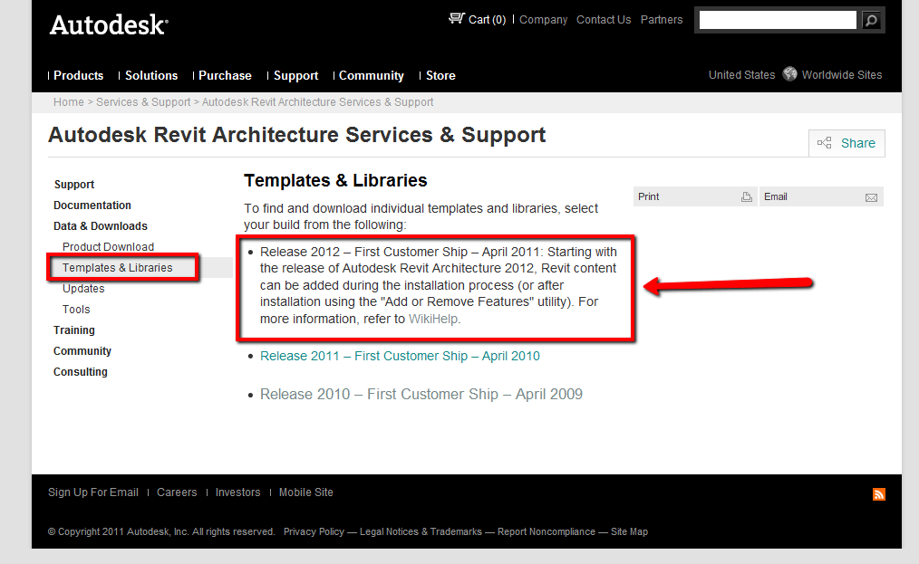Select Training in left sidebar
The image size is (919, 564).
click(73, 330)
